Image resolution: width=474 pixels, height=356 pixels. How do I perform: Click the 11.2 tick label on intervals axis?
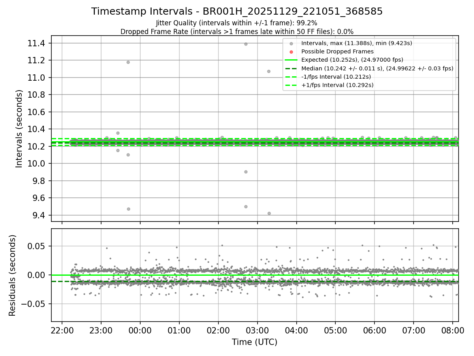(36, 60)
